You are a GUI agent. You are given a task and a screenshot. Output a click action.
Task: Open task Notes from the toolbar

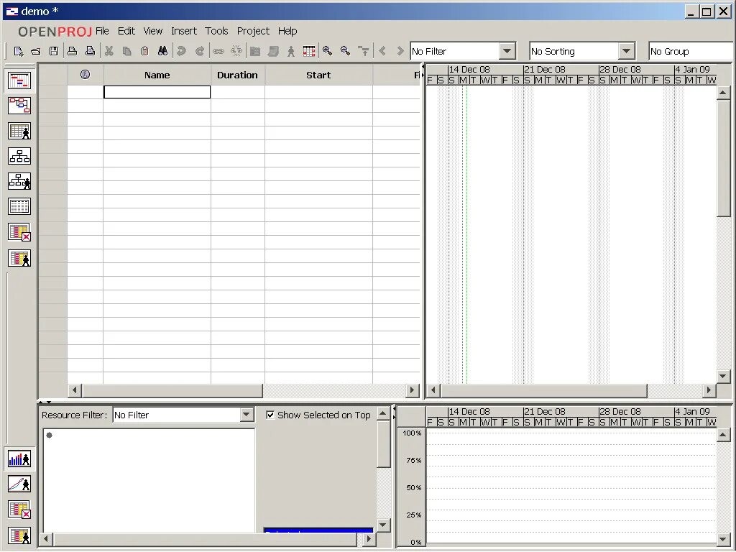coord(272,51)
